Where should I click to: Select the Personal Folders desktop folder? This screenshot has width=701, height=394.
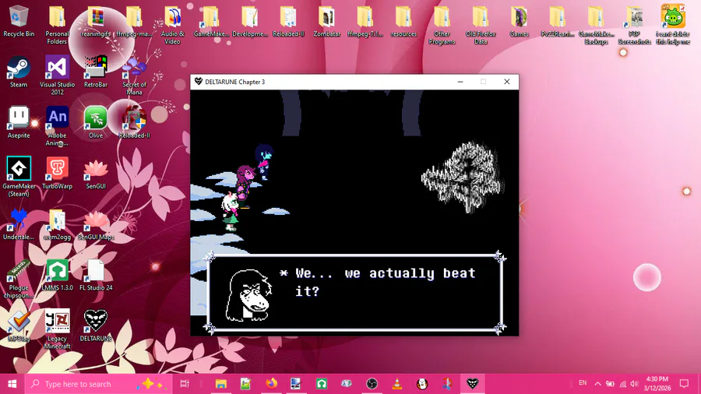(57, 25)
